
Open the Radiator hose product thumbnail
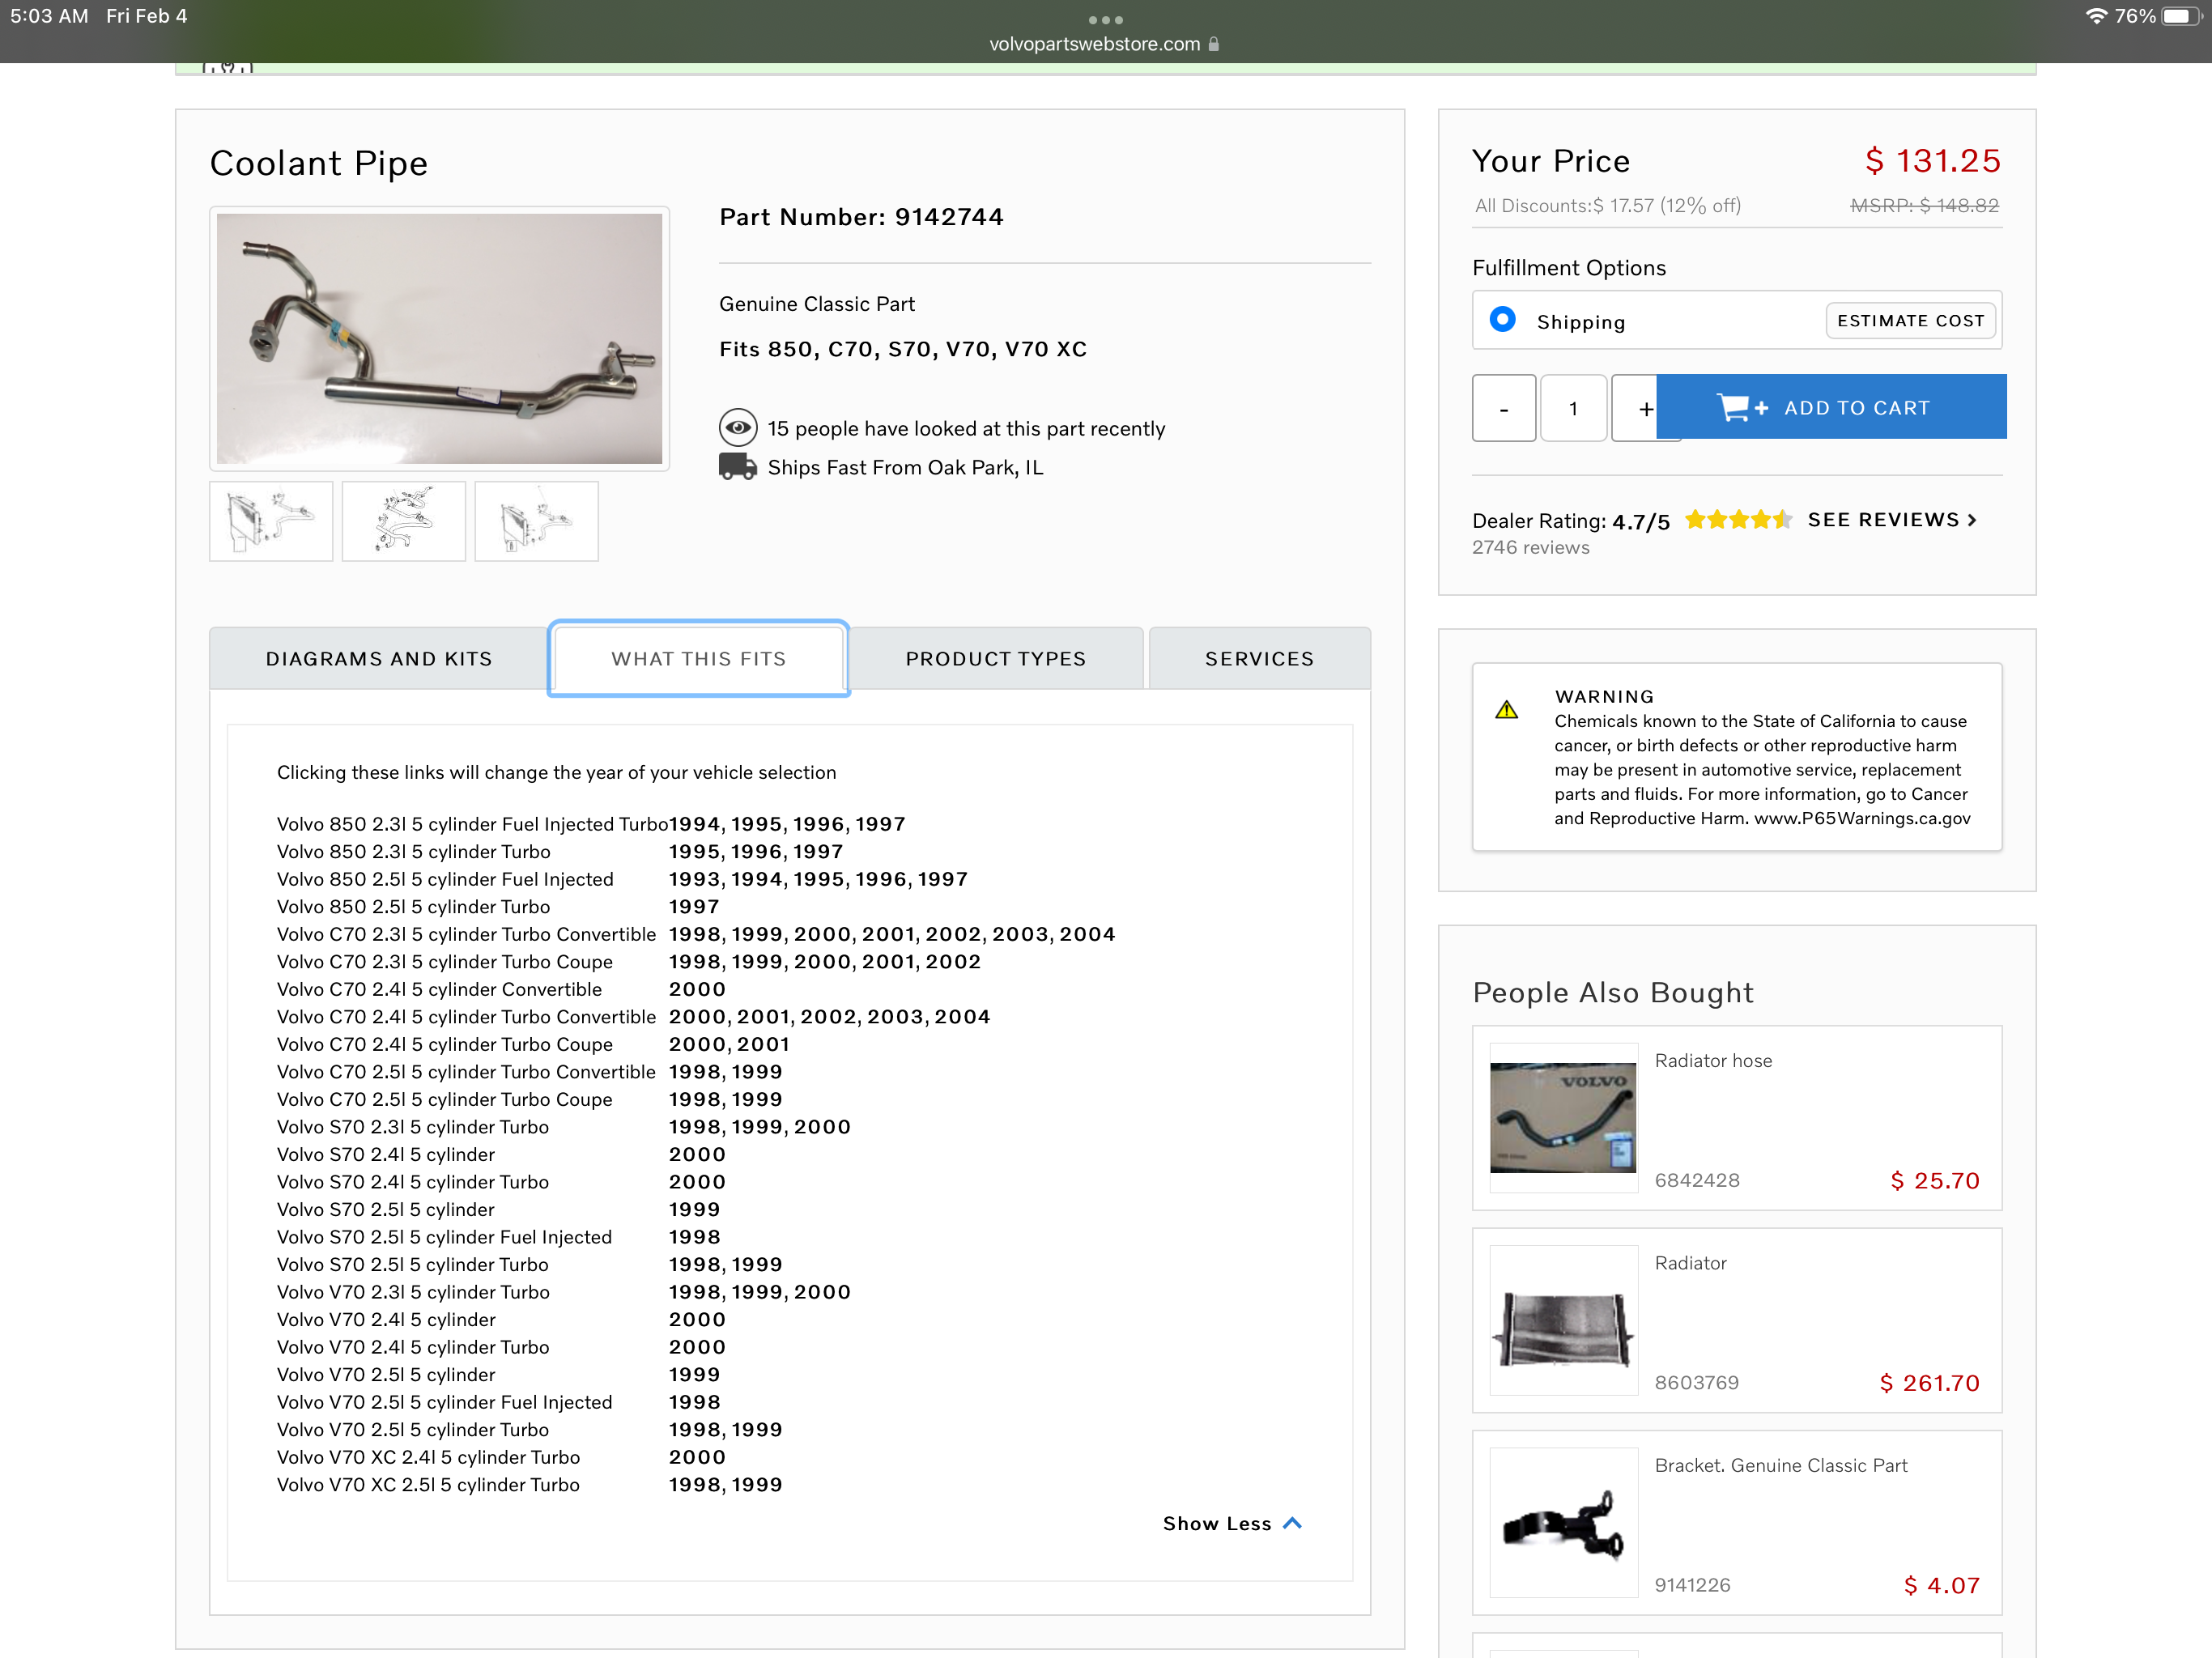[1563, 1118]
